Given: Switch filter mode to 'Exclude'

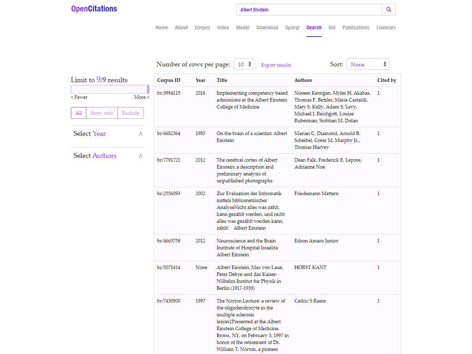Looking at the screenshot, I should tap(131, 113).
